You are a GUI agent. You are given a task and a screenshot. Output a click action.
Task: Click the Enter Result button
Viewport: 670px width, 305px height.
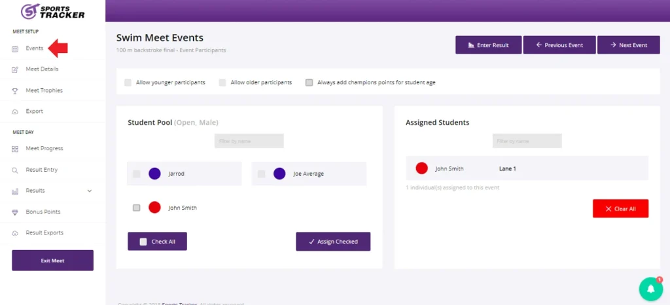488,45
